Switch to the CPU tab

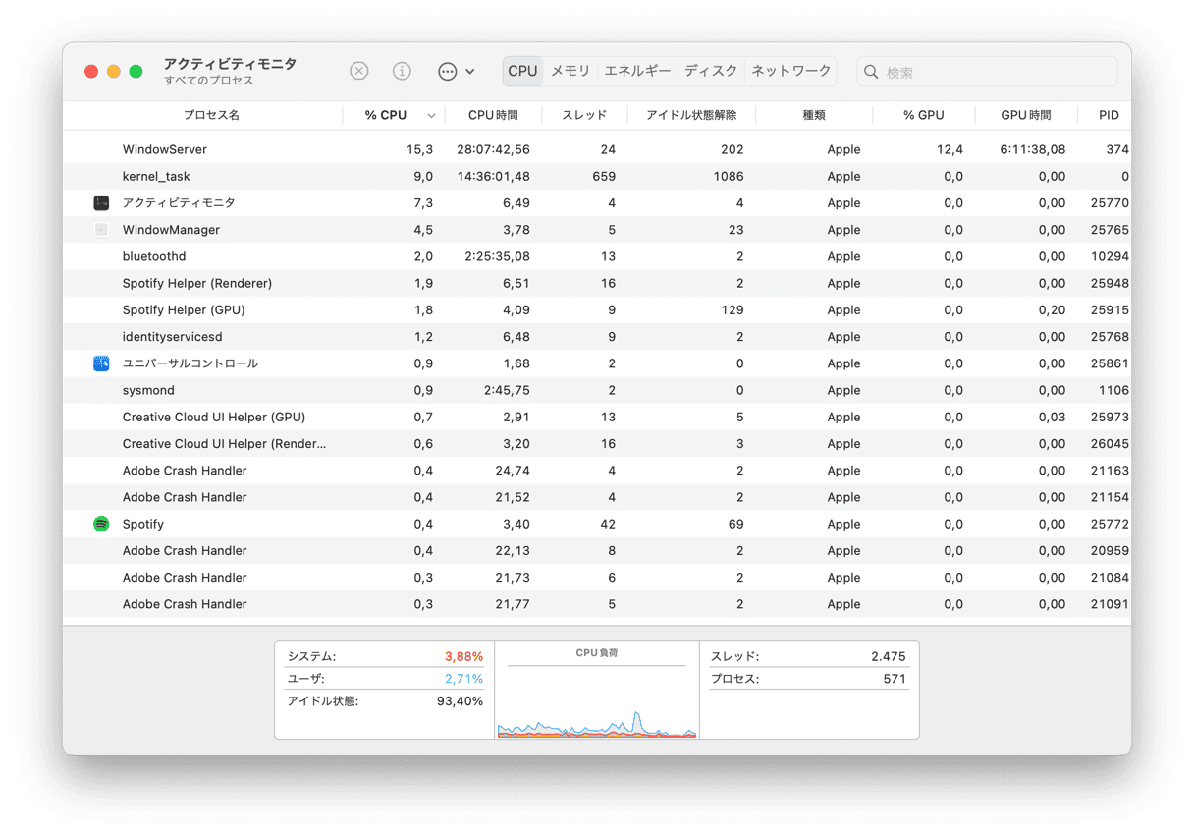click(x=522, y=71)
